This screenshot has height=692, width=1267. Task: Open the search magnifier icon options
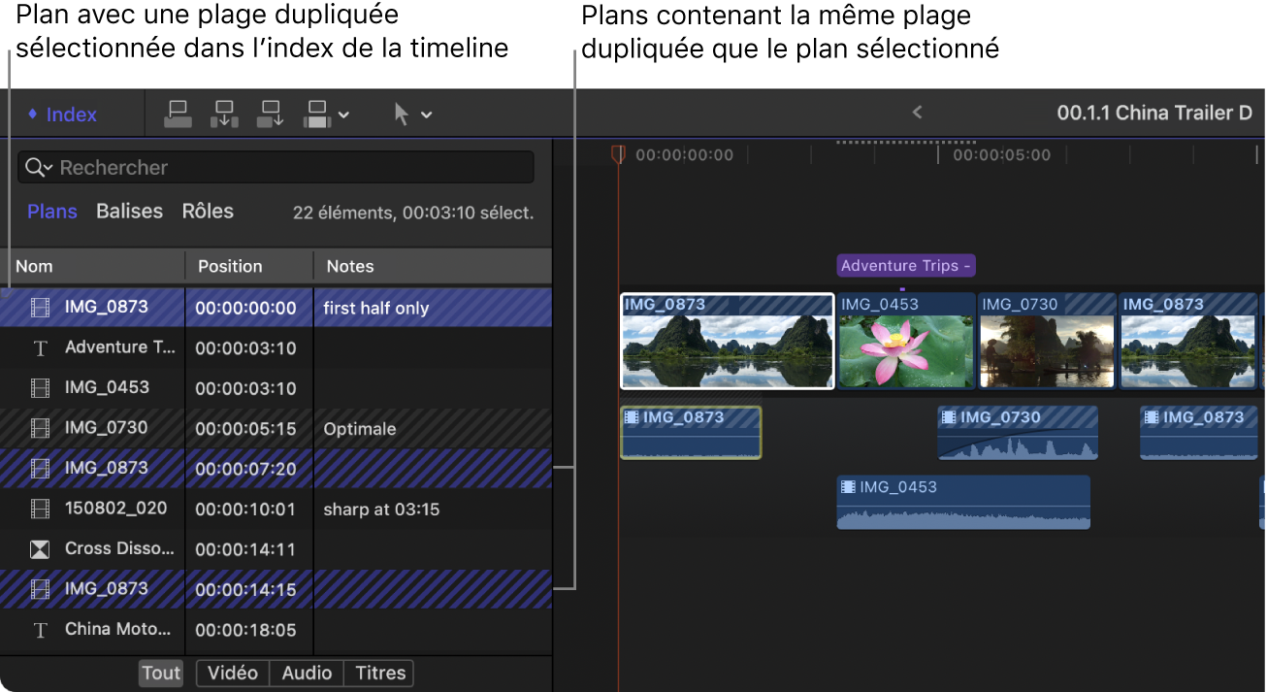39,167
